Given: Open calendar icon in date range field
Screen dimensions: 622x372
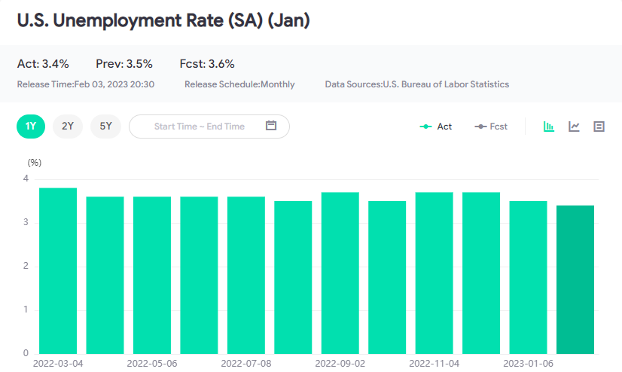Looking at the screenshot, I should point(272,126).
